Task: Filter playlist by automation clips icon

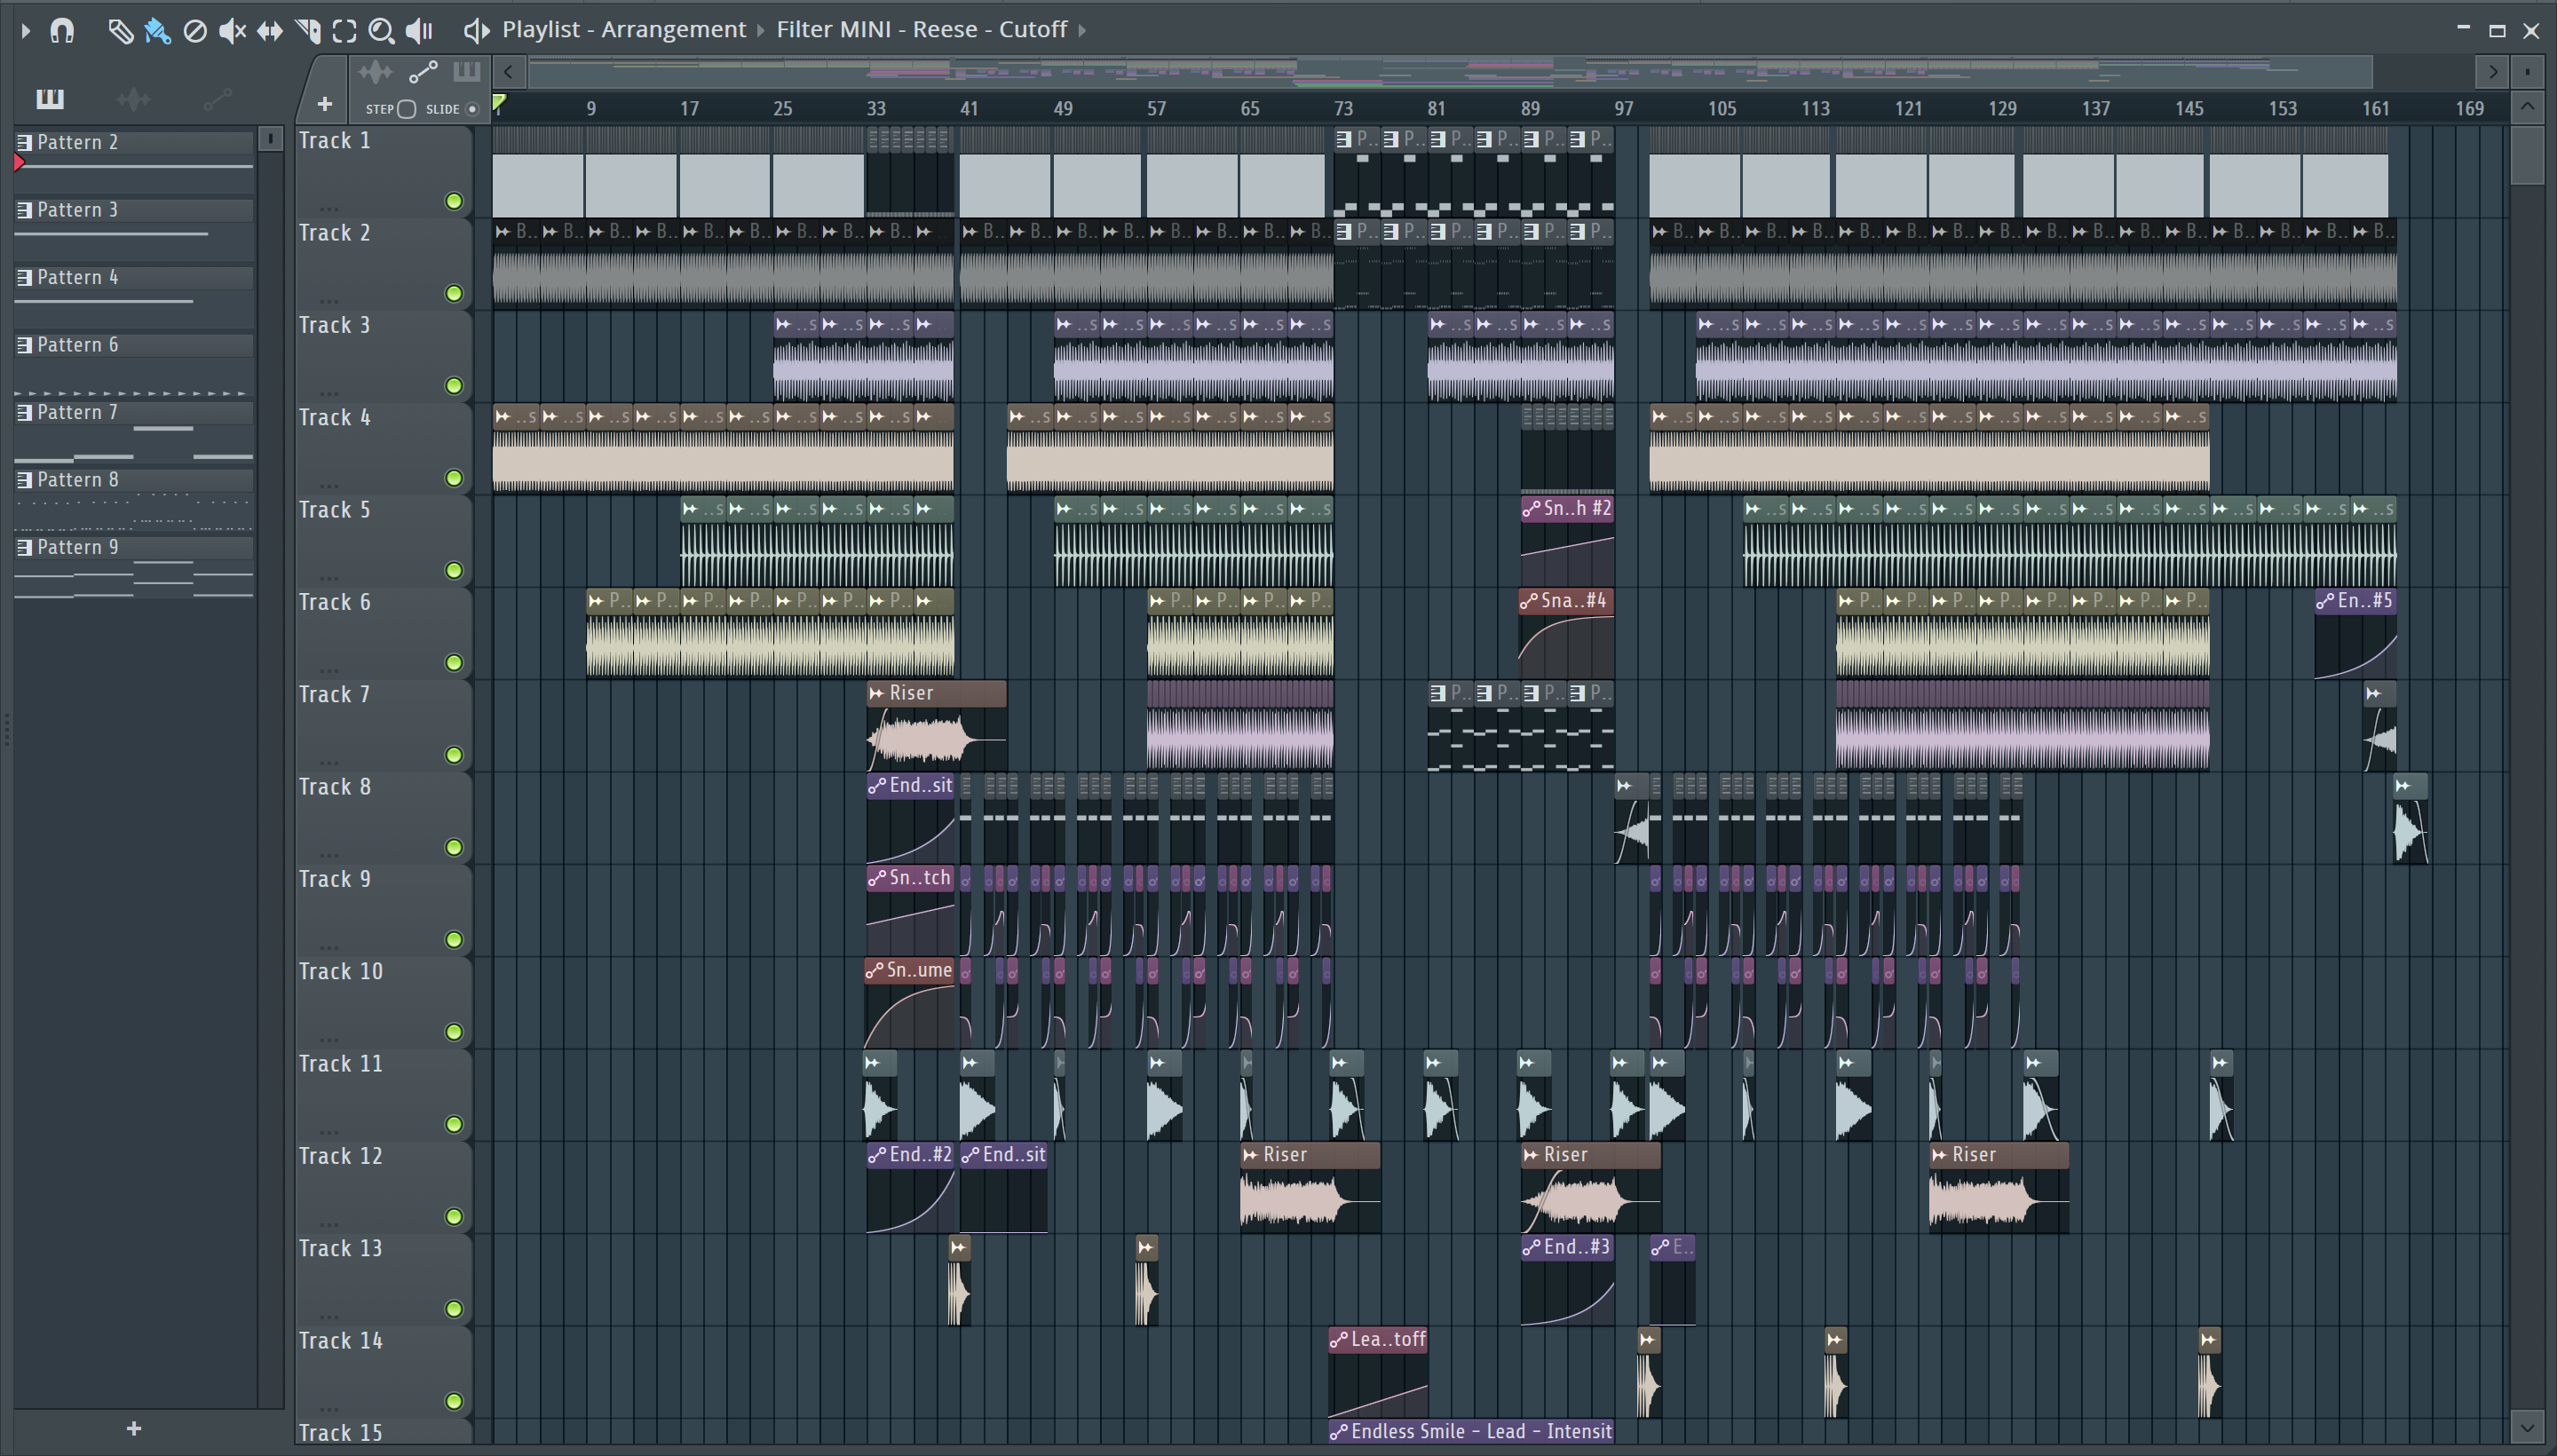Action: [423, 72]
